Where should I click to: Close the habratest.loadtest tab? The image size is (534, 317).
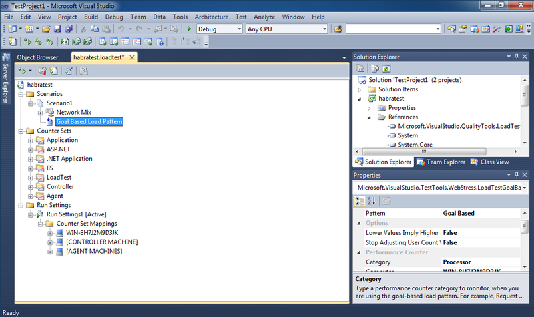point(132,57)
